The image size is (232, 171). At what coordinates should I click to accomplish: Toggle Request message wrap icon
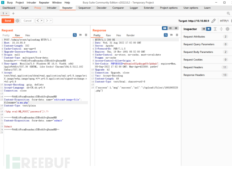[x=75, y=35]
